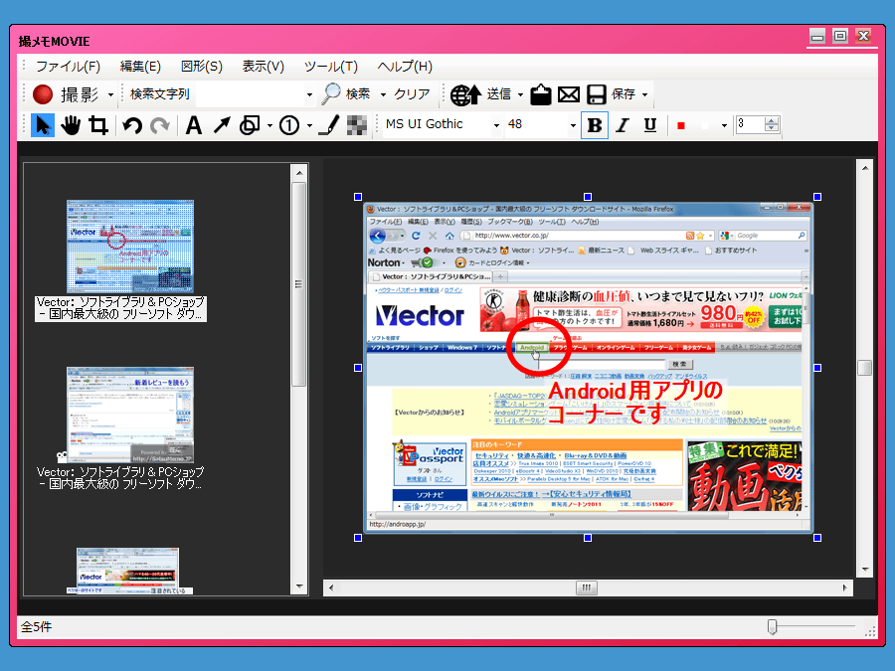Screen dimensions: 895x671
Task: Select the text A tool
Action: click(194, 125)
